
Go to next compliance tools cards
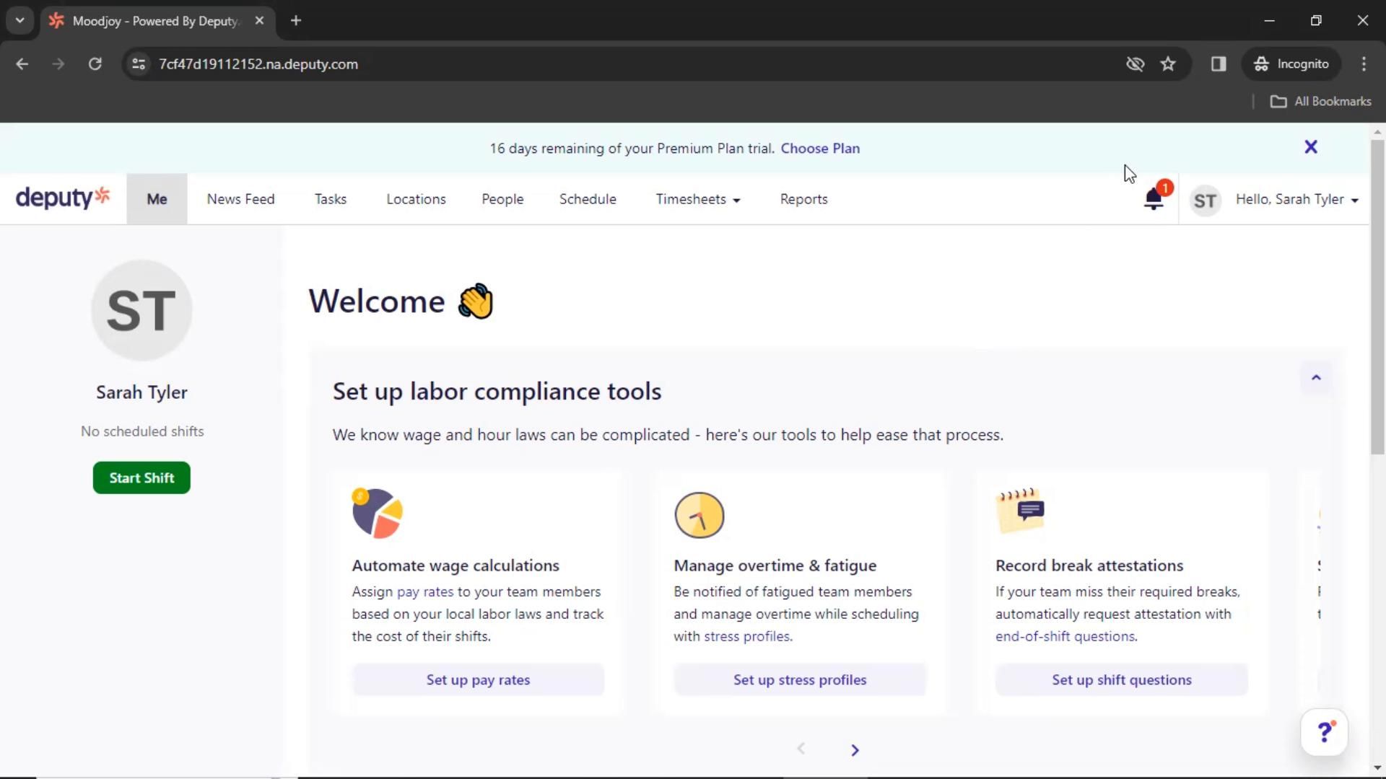pyautogui.click(x=855, y=750)
